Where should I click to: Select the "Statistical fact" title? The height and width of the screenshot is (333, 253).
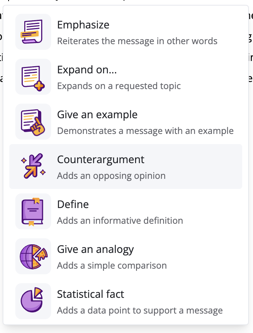coord(90,294)
